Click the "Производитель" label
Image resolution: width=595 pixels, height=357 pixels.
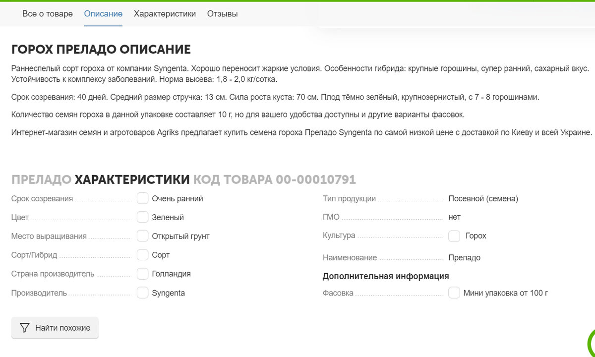[39, 293]
